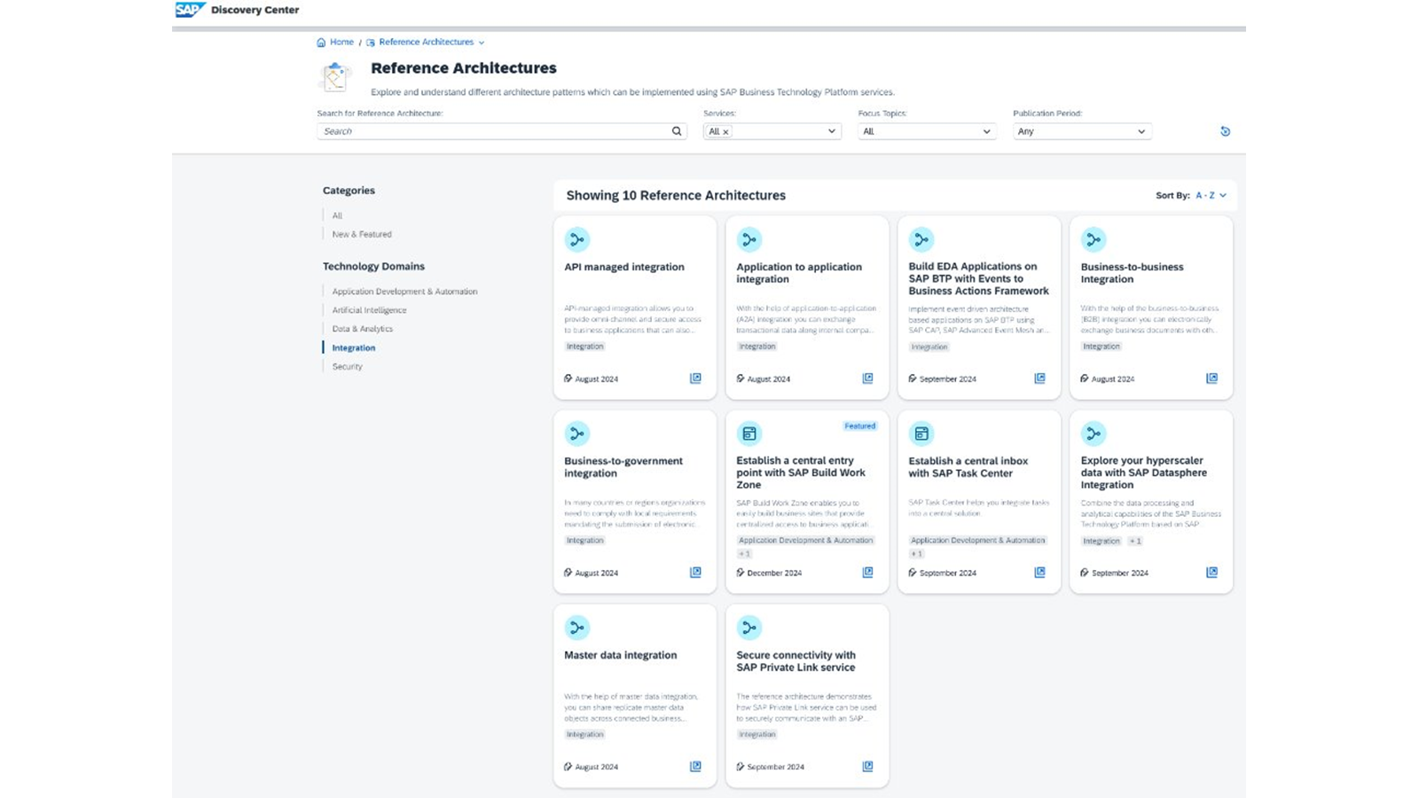Open the Sort By A-Z dropdown
Image resolution: width=1419 pixels, height=798 pixels.
point(1211,196)
